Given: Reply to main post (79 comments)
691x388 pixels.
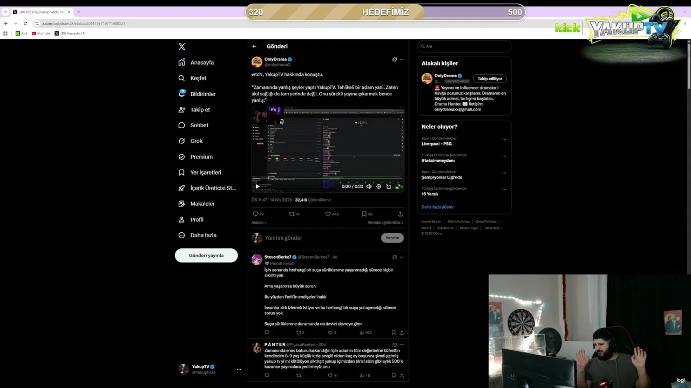Looking at the screenshot, I should [x=258, y=214].
